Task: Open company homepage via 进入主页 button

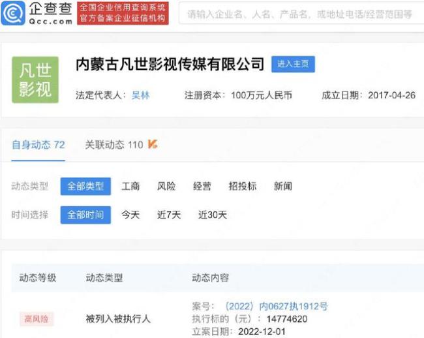Action: tap(293, 64)
